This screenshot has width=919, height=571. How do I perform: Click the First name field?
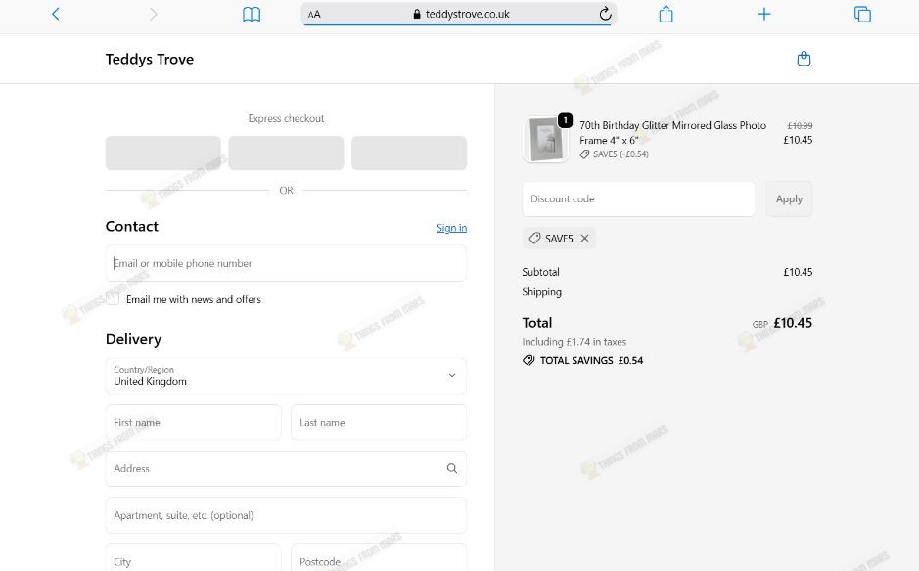(x=194, y=422)
